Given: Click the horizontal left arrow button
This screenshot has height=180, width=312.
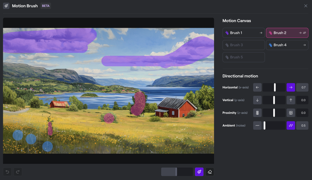Looking at the screenshot, I should [x=257, y=87].
